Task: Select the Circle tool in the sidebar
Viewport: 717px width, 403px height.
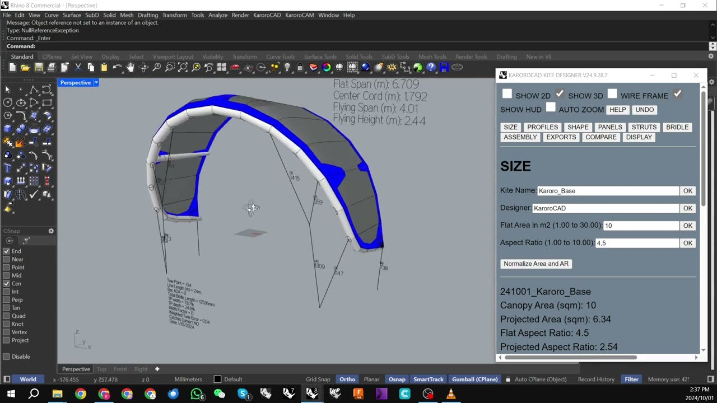Action: point(8,102)
